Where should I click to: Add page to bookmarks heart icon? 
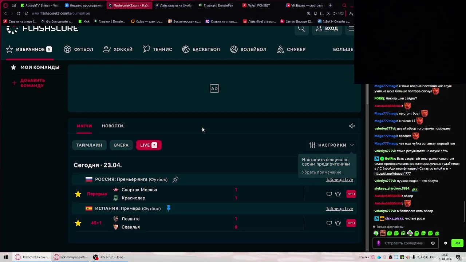click(341, 13)
